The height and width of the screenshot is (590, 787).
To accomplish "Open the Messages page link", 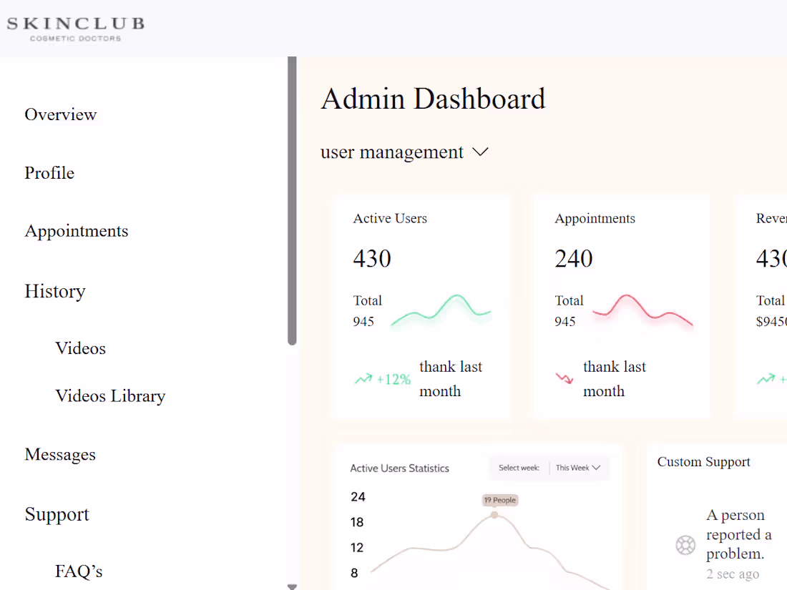I will point(59,455).
